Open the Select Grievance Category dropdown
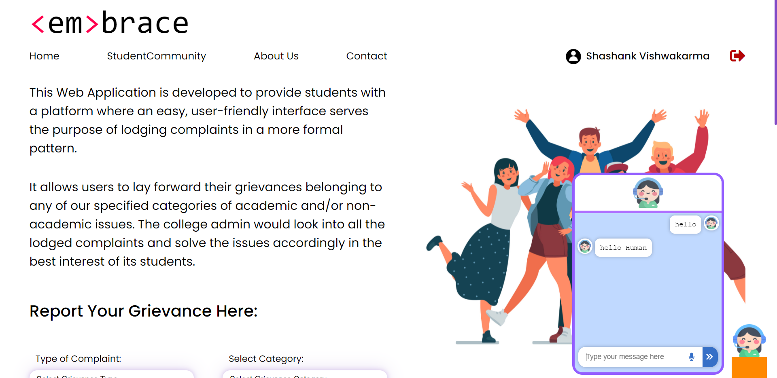The height and width of the screenshot is (378, 777). click(x=305, y=374)
